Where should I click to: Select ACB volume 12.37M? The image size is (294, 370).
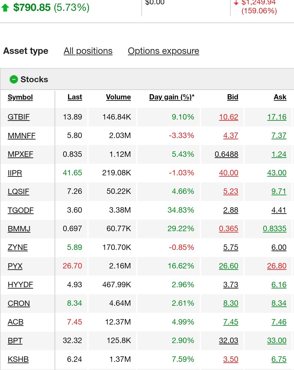118,322
